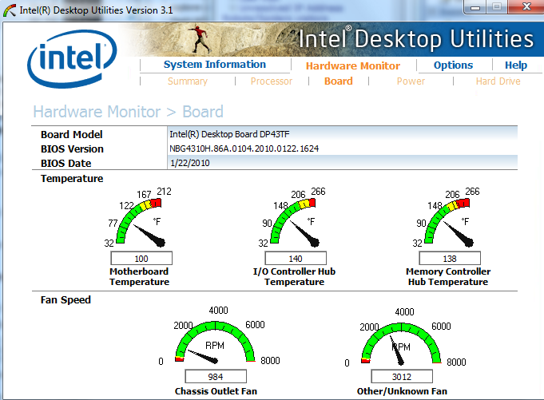Screen dimensions: 544x400
Task: Close the Intel Desktop Utilities window
Action: [526, 6]
